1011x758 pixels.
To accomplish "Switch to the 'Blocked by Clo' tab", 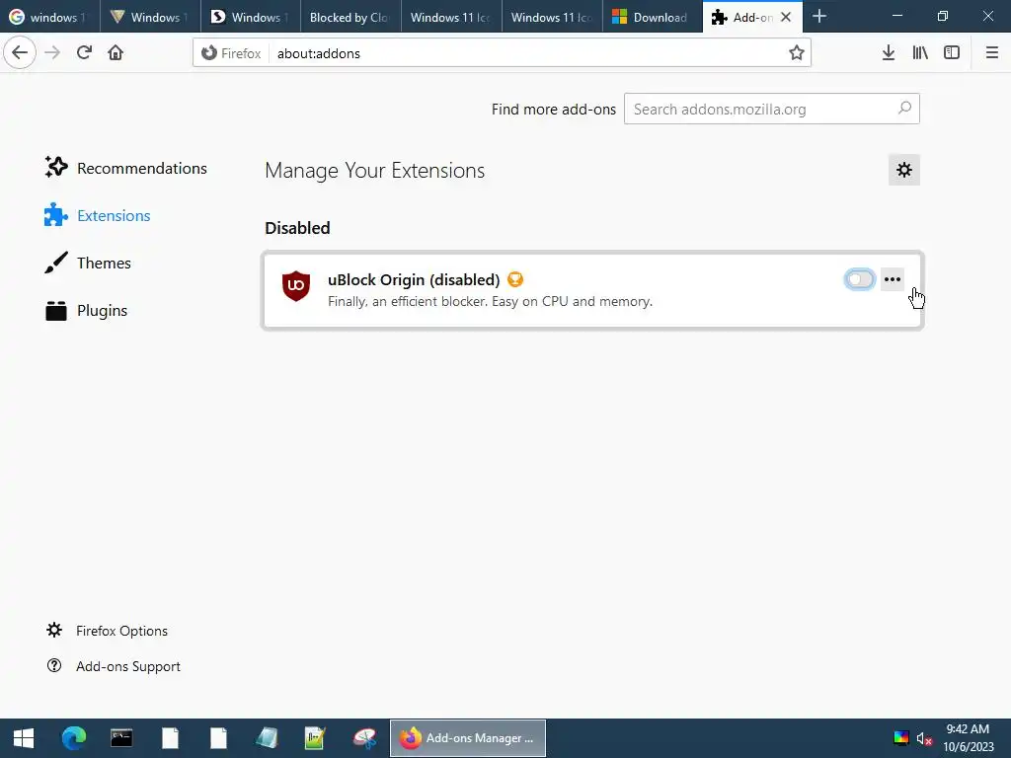I will [351, 17].
